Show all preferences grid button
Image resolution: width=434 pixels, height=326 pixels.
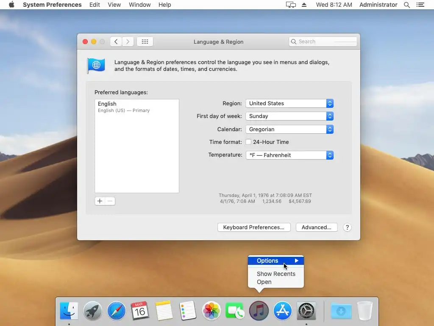pyautogui.click(x=145, y=42)
